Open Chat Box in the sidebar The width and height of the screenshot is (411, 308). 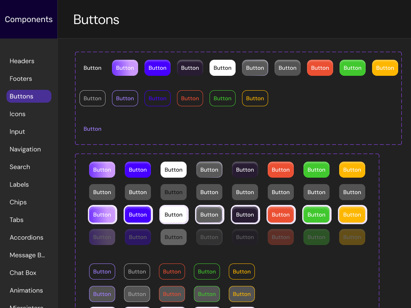click(23, 273)
